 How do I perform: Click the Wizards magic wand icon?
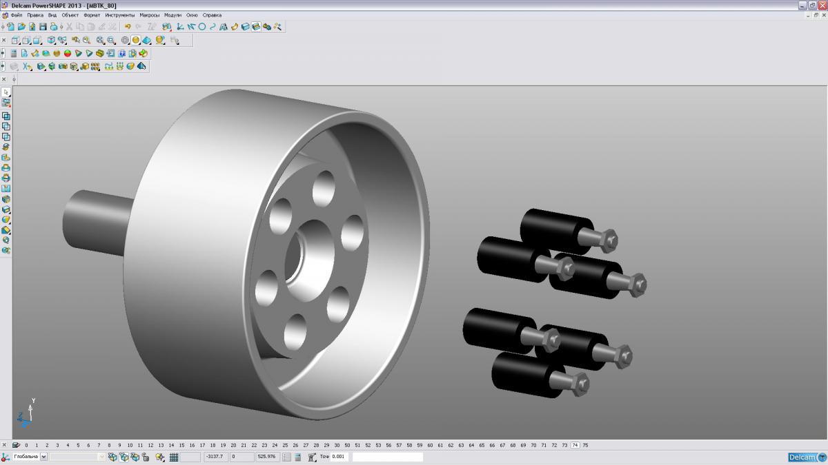click(277, 26)
